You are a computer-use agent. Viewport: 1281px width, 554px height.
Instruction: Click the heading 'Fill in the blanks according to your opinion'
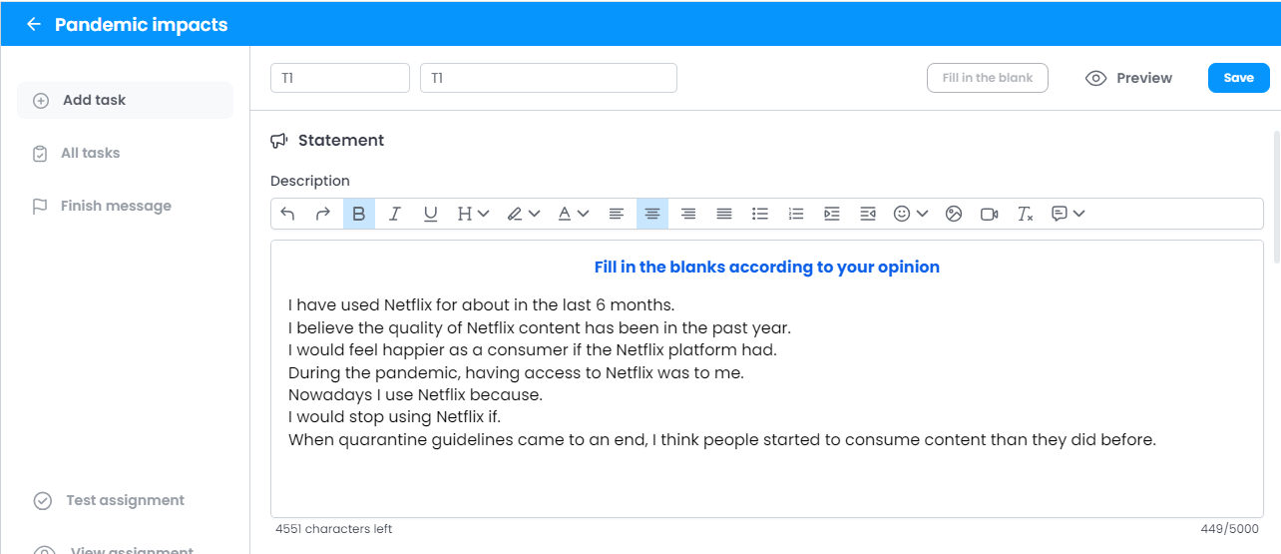[766, 267]
